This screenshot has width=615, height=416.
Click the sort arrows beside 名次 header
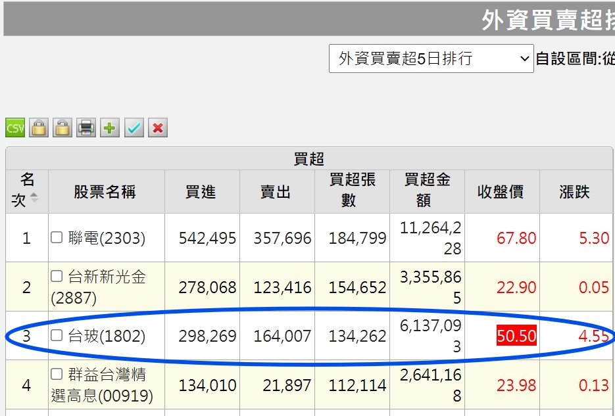point(34,198)
